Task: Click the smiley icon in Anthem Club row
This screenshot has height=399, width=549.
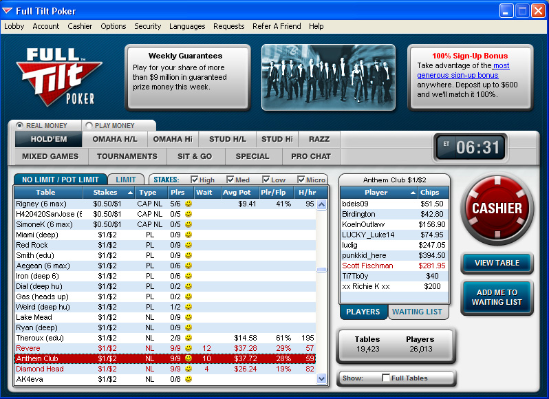Action: coord(189,358)
